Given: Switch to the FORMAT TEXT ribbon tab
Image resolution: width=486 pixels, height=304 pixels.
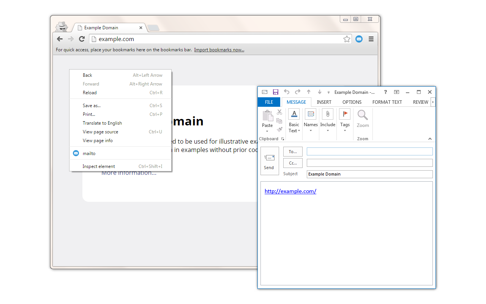Looking at the screenshot, I should [x=387, y=102].
